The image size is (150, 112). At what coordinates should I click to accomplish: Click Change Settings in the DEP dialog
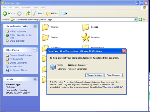[94, 75]
